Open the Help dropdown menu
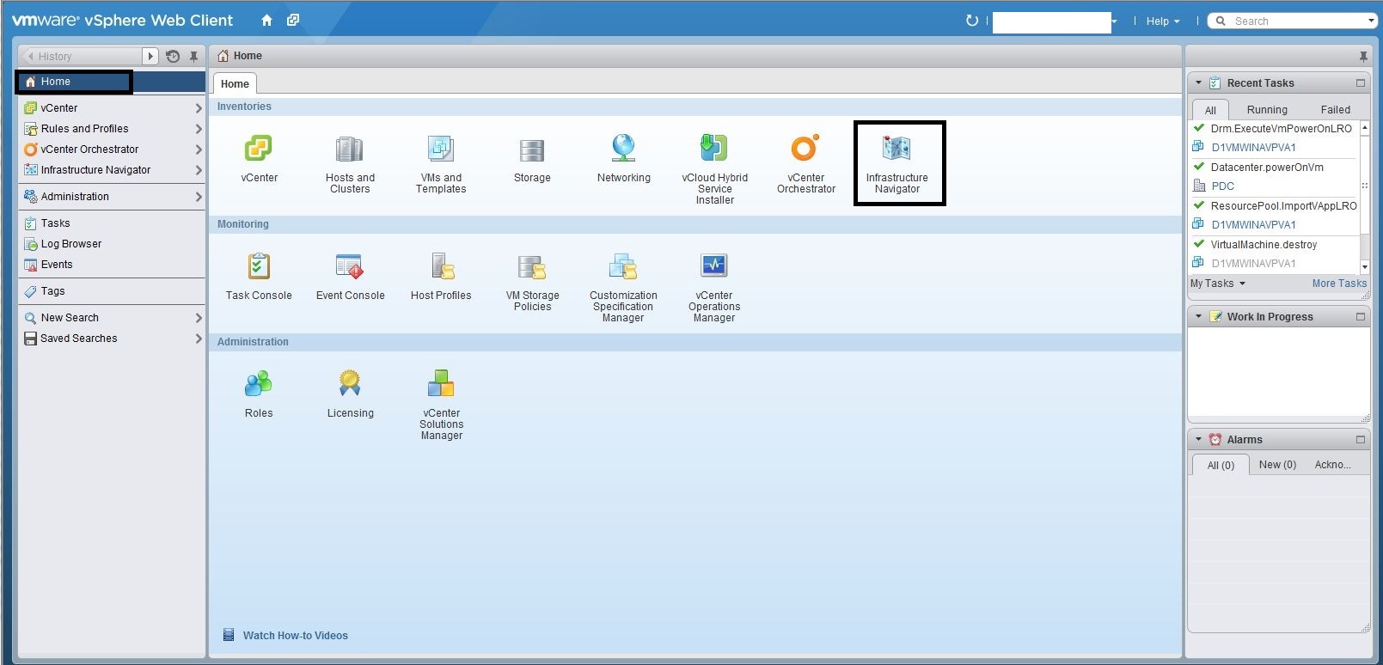Screen dimensions: 1383x665 1162,21
